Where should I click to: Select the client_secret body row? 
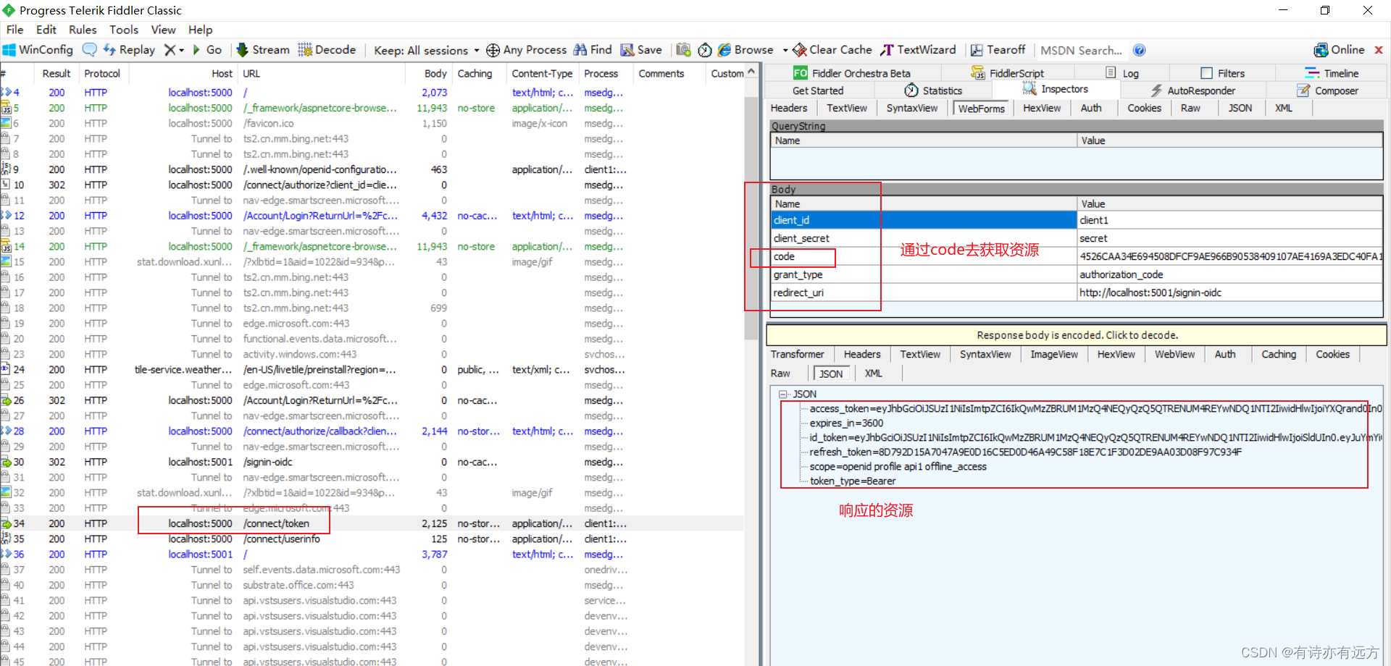click(1077, 238)
